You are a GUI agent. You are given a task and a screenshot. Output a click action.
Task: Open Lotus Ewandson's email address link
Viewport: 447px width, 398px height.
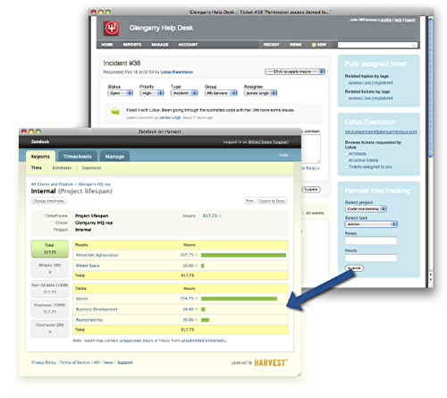click(x=381, y=131)
